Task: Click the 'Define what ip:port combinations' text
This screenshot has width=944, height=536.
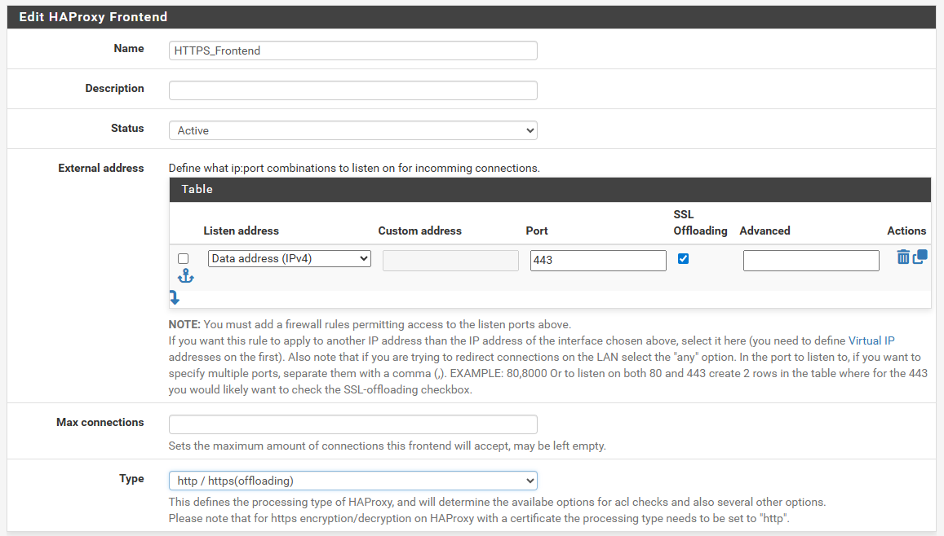Action: [354, 169]
